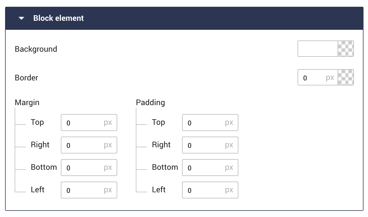
Task: Collapse the Block element section arrow
Action: coord(21,18)
